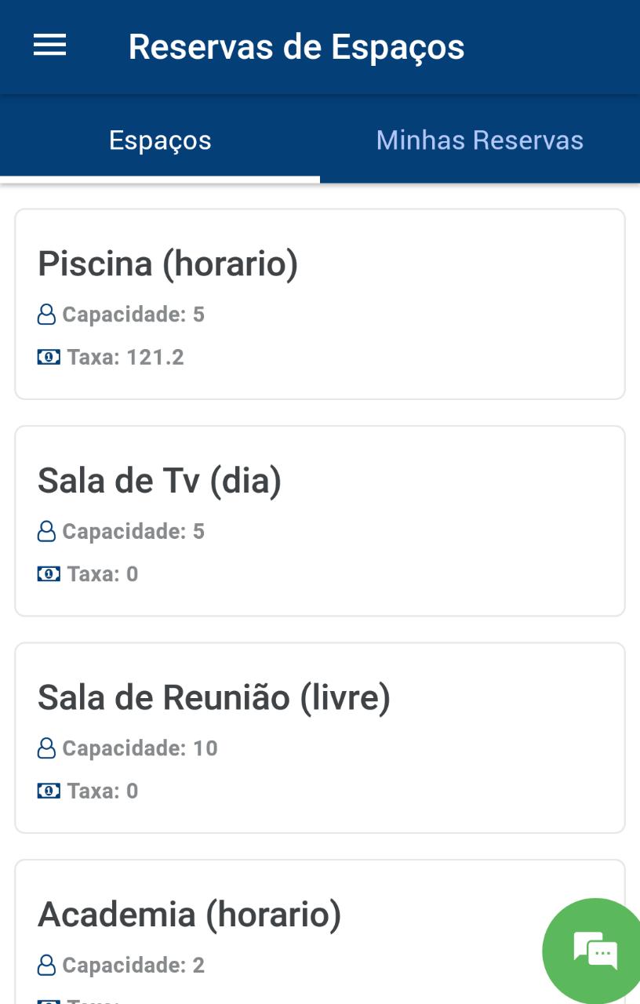Image resolution: width=640 pixels, height=1004 pixels.
Task: Click the money icon next to Taxa: 121.2
Action: tap(49, 358)
